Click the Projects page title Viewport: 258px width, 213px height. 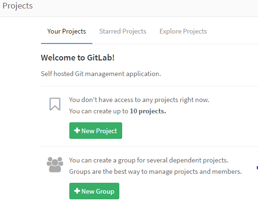tap(17, 6)
